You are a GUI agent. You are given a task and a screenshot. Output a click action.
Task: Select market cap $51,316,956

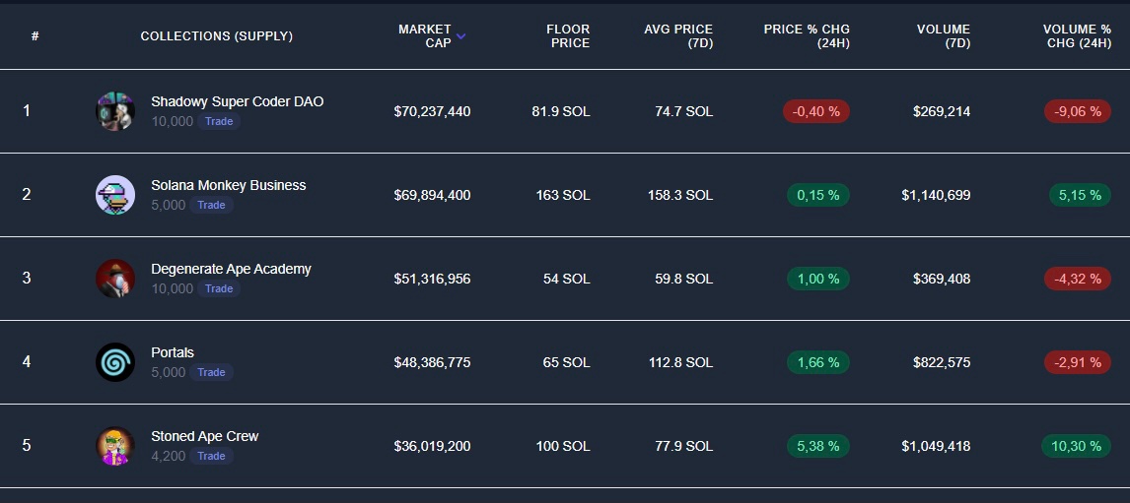coord(433,279)
